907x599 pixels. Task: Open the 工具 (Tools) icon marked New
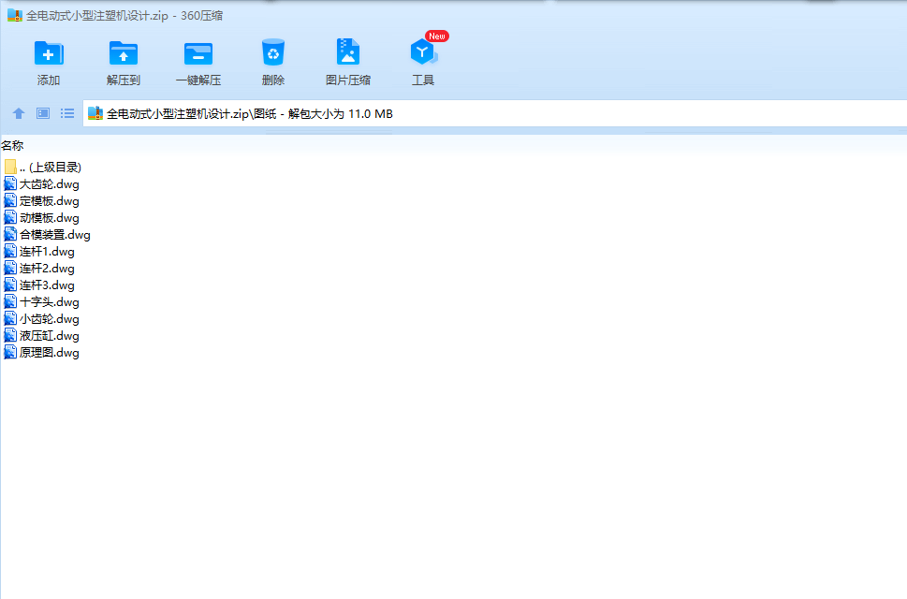point(424,52)
